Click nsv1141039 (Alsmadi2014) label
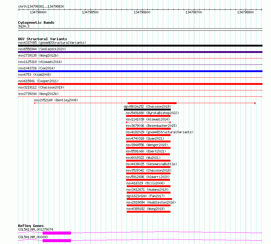This screenshot has width=271, height=244. [x=148, y=119]
